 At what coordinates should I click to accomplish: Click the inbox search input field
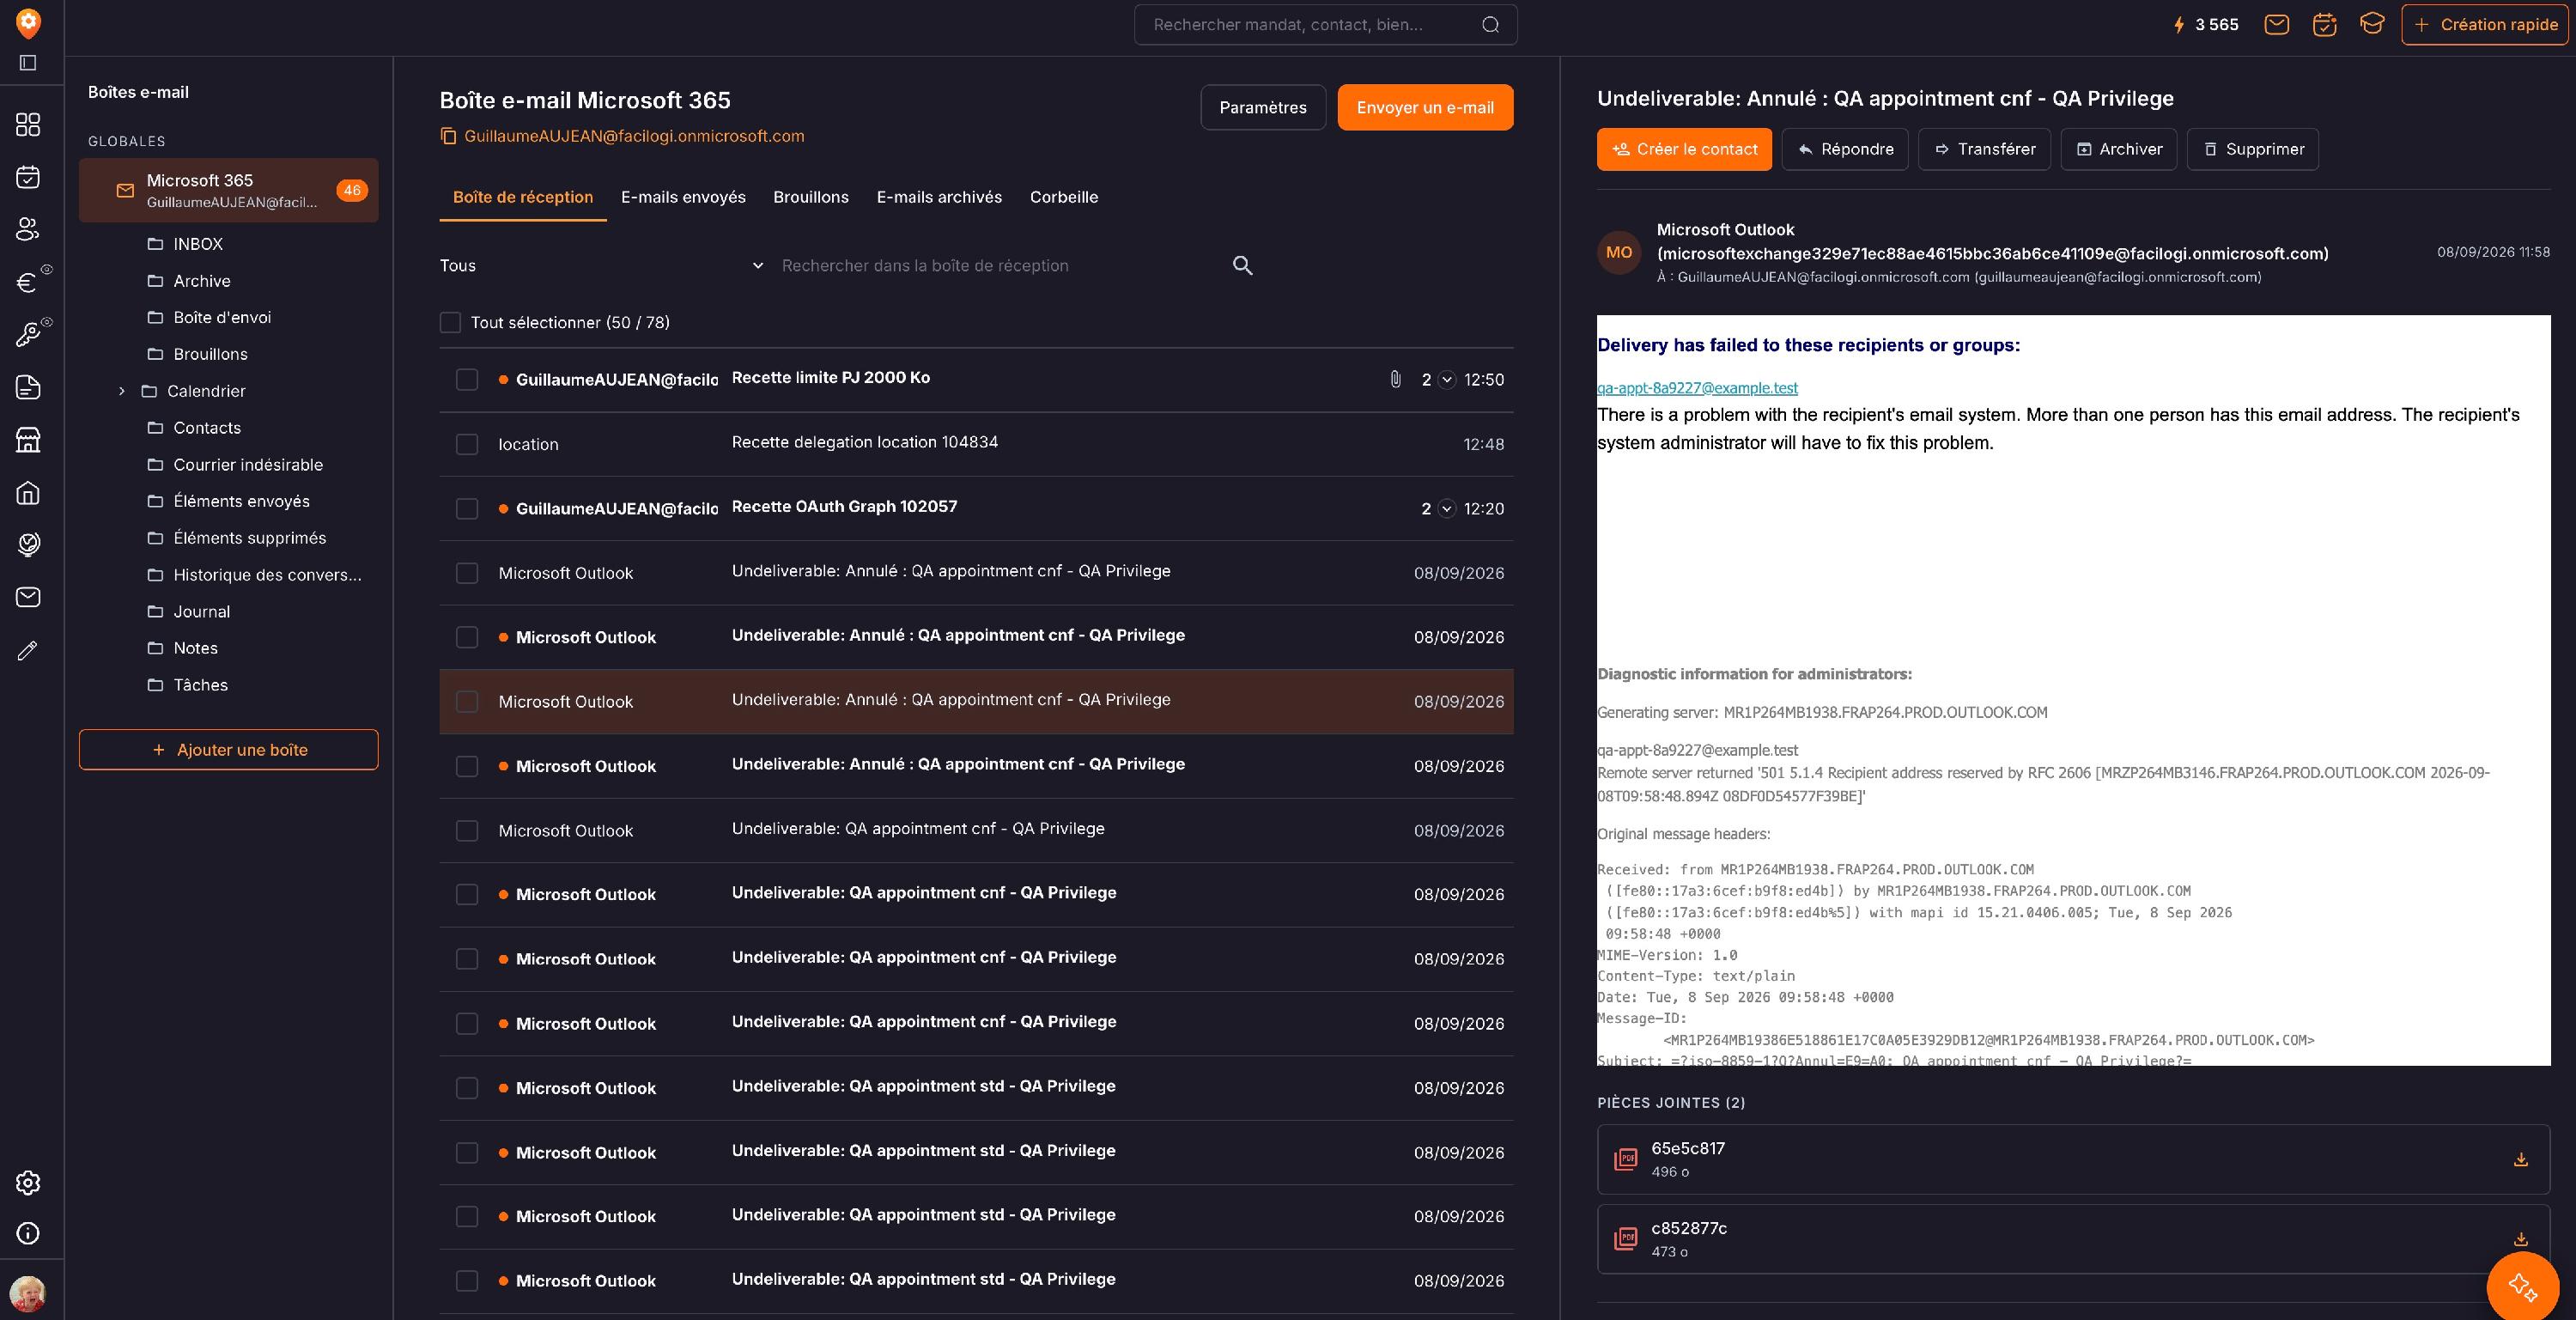click(1000, 265)
